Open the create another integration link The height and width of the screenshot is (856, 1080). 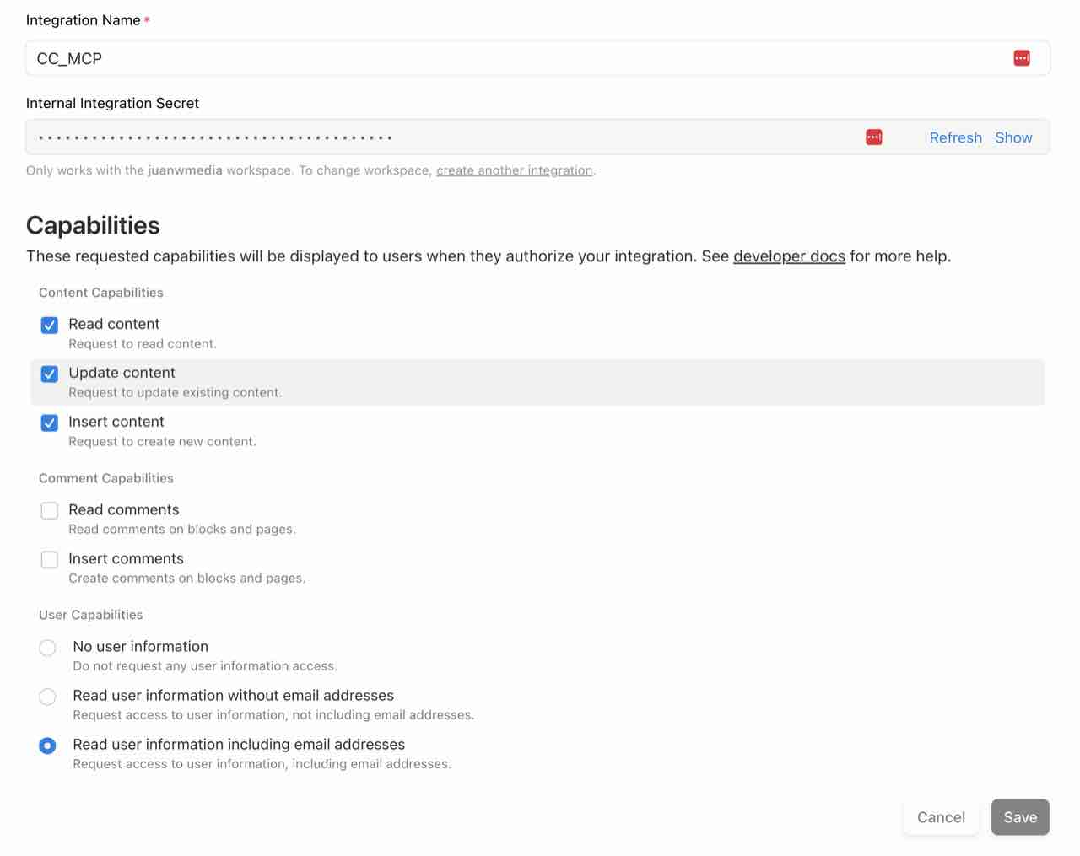pyautogui.click(x=514, y=170)
